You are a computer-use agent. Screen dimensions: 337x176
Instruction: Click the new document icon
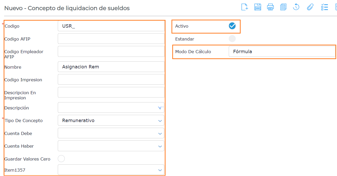pos(245,7)
